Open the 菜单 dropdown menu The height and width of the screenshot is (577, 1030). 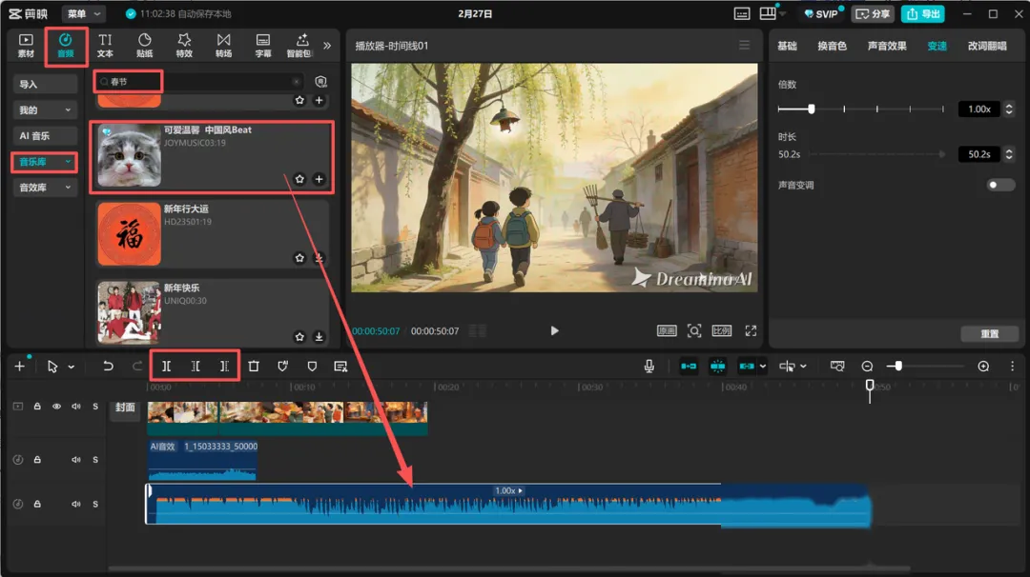click(84, 14)
